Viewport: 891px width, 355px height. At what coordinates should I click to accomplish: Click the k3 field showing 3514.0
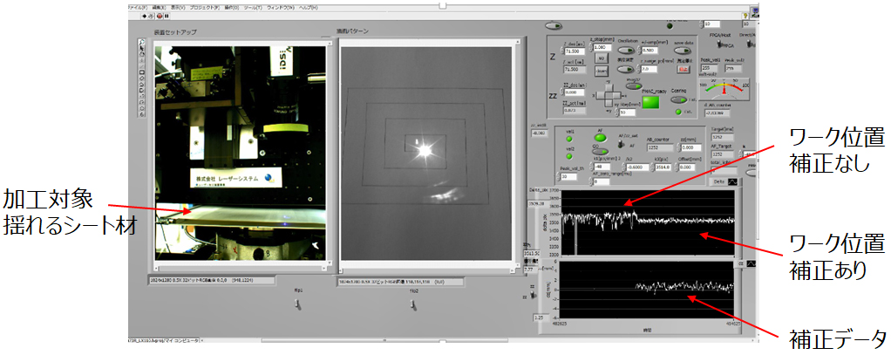pos(662,167)
